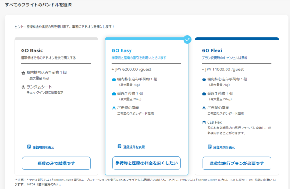Screen dimensions: 290x189
Task: Open 運賃規則を表示 link under GO Easy
Action: tap(134, 147)
